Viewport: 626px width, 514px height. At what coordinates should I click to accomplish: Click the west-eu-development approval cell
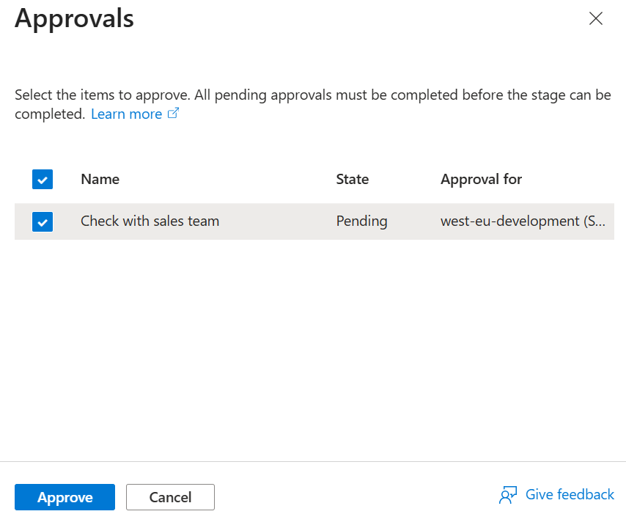coord(523,221)
